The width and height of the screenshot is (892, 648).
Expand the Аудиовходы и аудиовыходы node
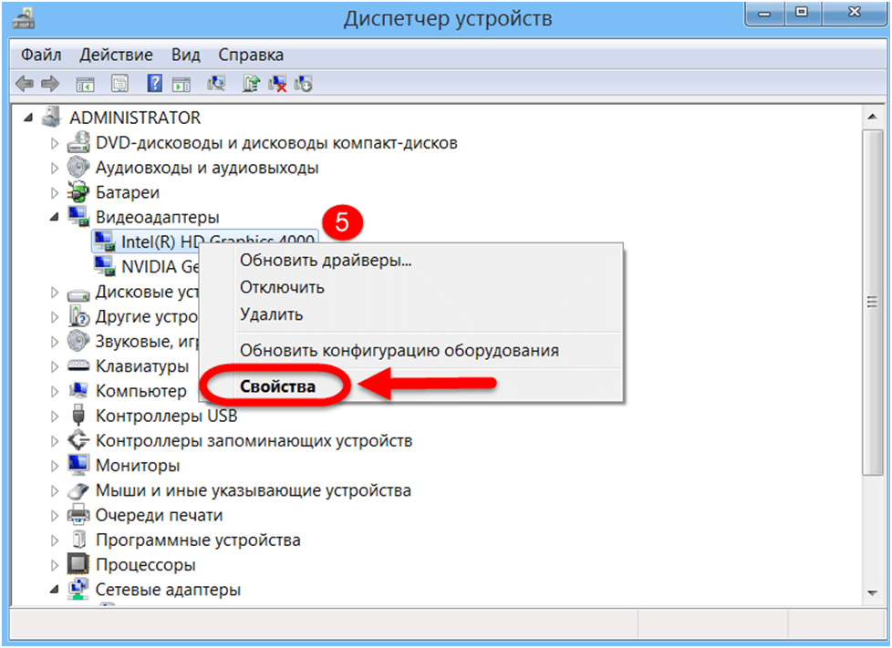(55, 168)
